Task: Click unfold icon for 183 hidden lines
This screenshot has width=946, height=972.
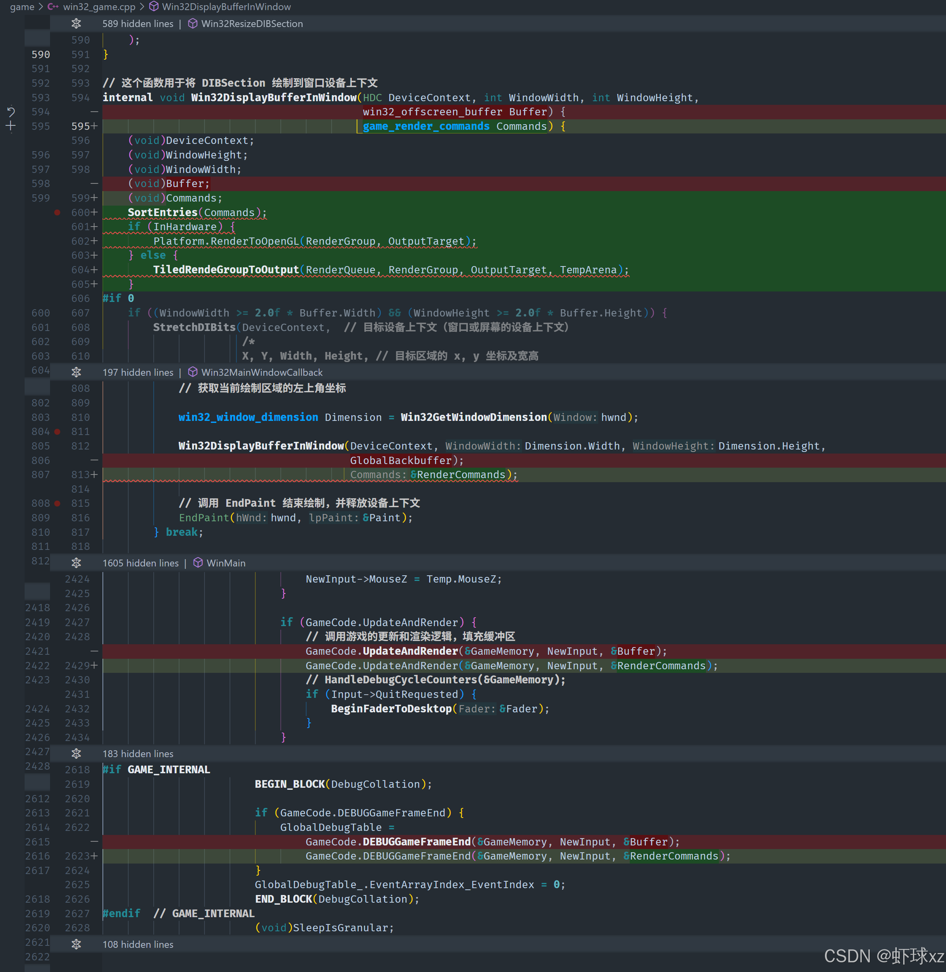Action: pyautogui.click(x=76, y=753)
